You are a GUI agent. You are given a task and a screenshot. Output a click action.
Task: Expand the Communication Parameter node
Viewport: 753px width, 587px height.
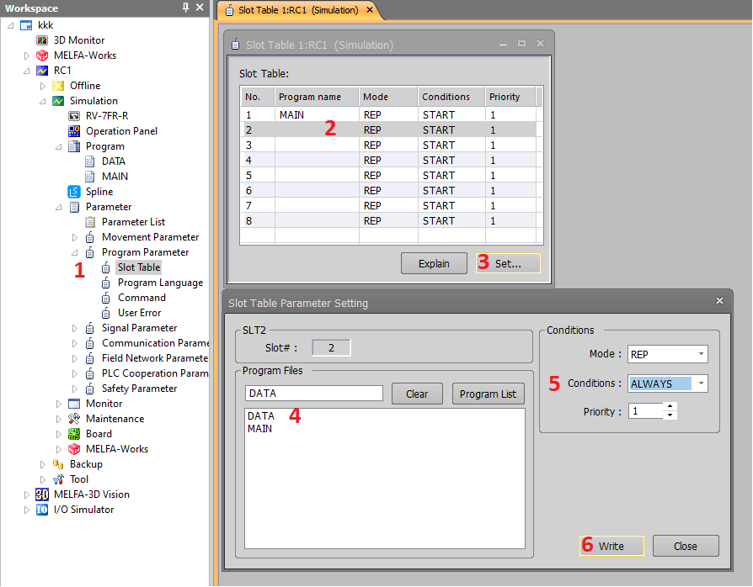(x=74, y=343)
